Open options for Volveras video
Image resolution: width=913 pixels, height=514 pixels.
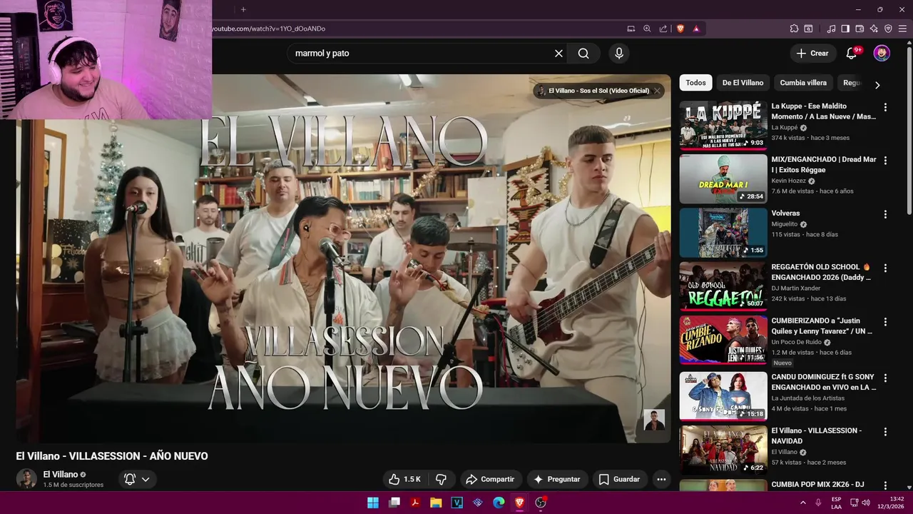point(885,214)
